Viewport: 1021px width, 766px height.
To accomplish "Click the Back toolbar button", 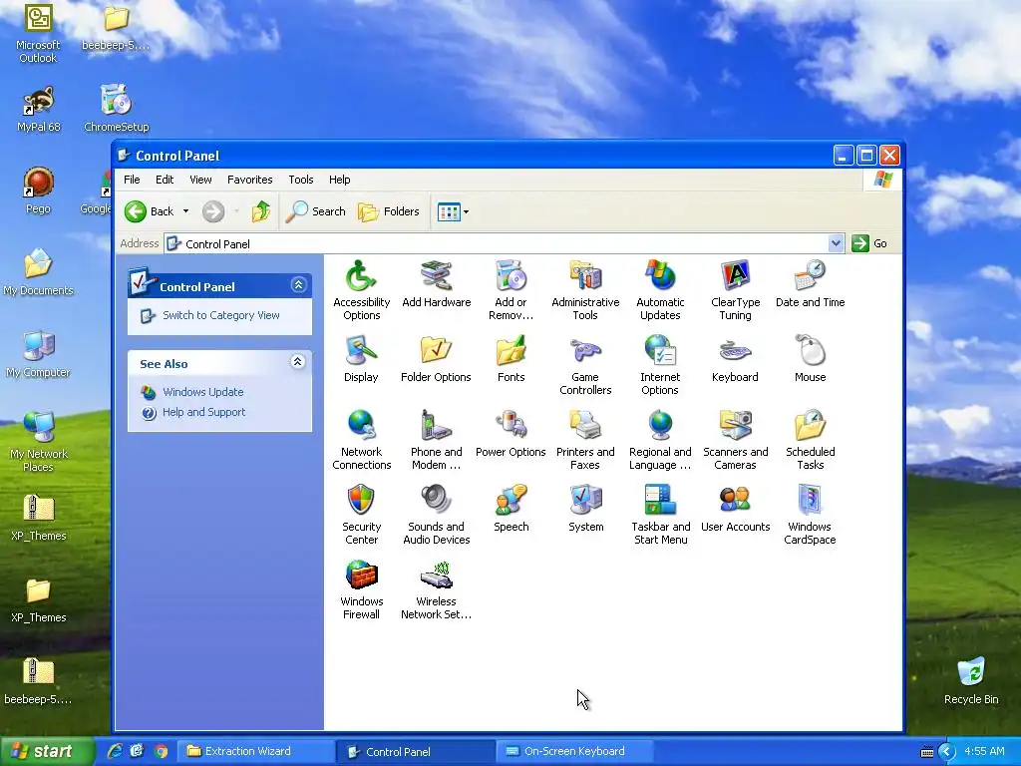I will click(x=151, y=211).
